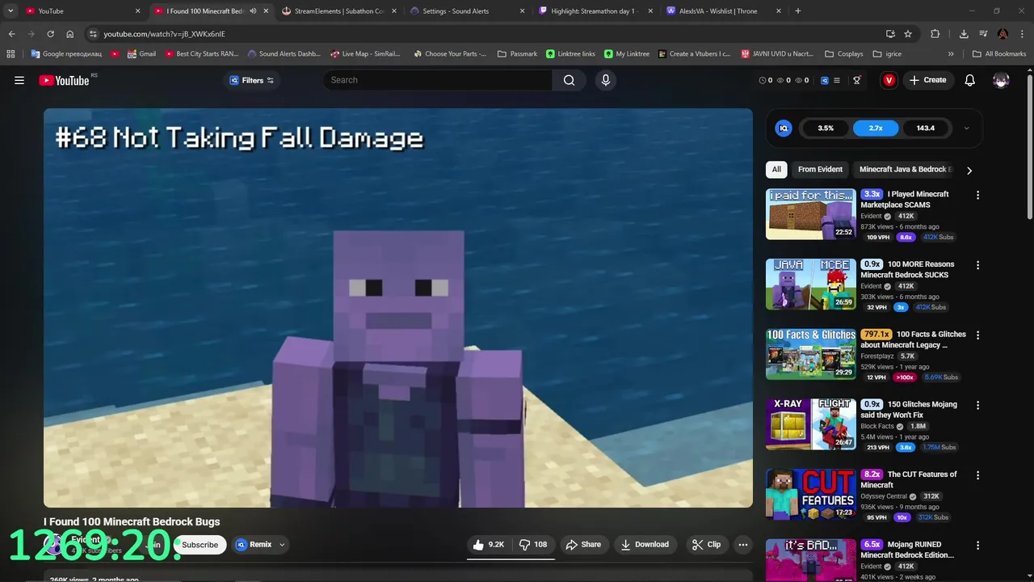This screenshot has height=582, width=1034.
Task: Show more filter chips with right arrow
Action: (969, 171)
